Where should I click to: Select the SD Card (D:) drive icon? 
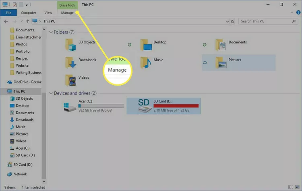click(x=145, y=106)
